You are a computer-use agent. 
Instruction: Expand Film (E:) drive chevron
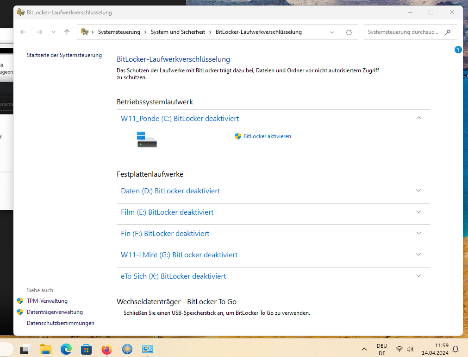click(x=418, y=212)
